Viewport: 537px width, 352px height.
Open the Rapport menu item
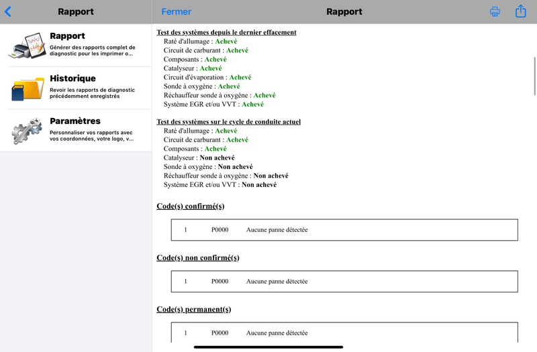point(76,45)
